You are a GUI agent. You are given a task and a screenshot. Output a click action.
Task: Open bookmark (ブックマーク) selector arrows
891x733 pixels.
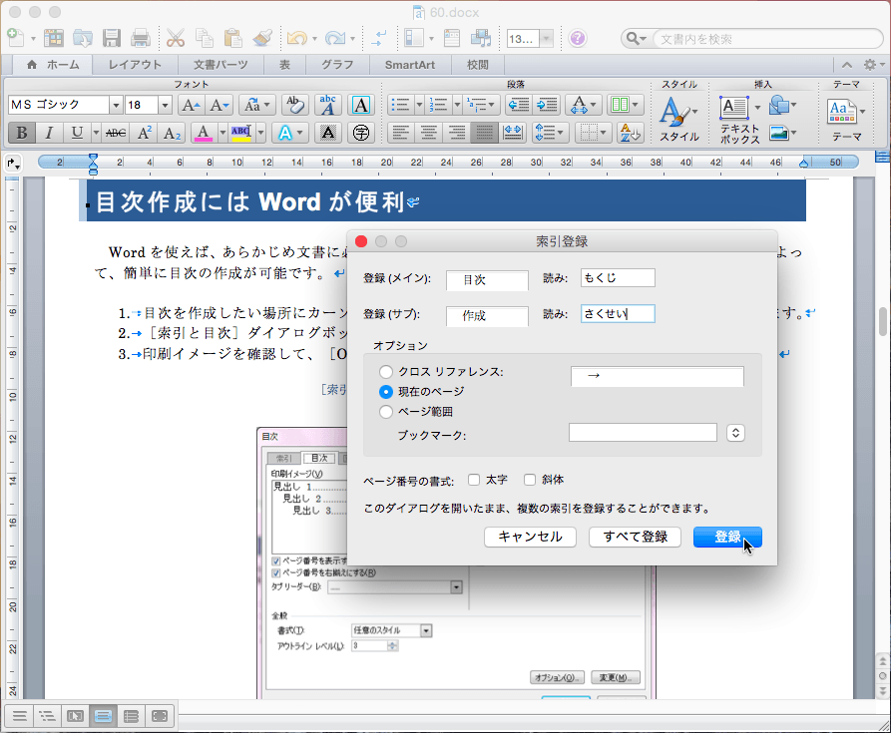coord(735,433)
